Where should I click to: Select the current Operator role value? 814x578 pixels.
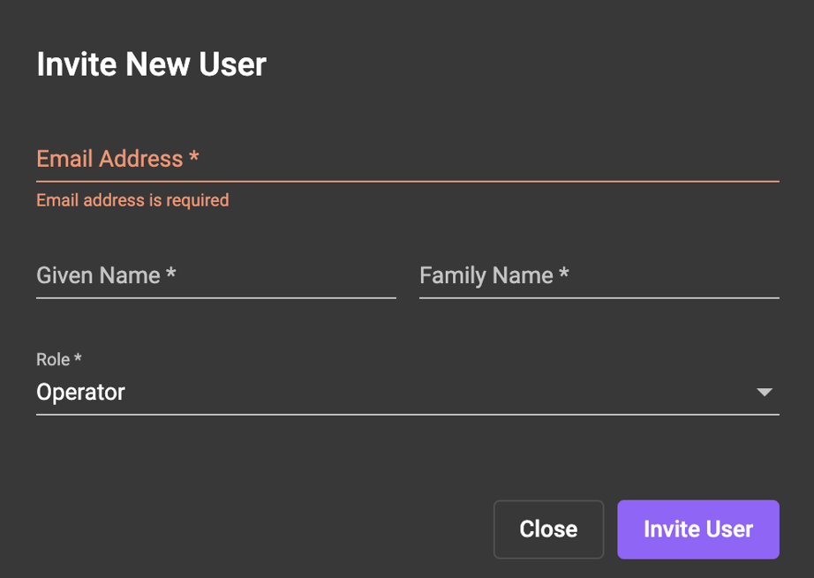click(x=80, y=392)
